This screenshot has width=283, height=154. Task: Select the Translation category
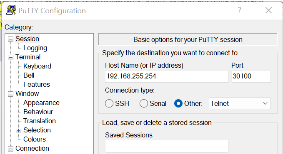(x=40, y=121)
